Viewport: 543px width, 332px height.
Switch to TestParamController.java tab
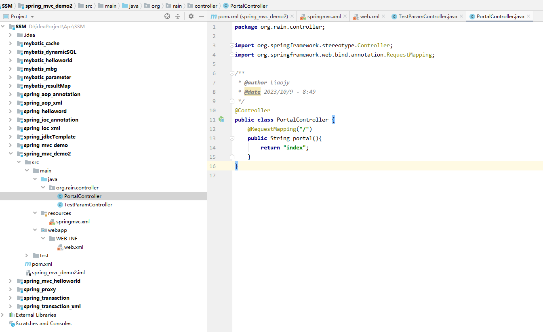(427, 17)
